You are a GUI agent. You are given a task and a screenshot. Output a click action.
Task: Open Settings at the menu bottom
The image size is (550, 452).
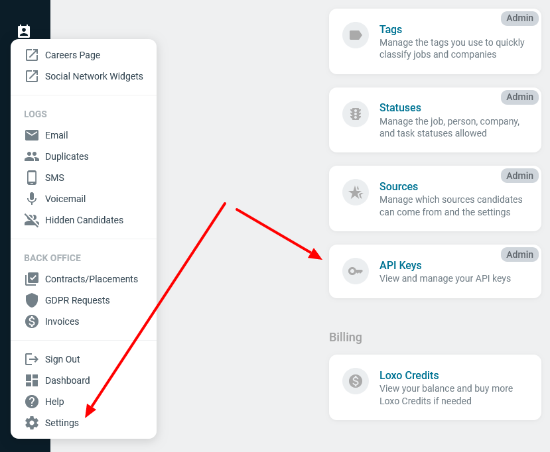(62, 423)
